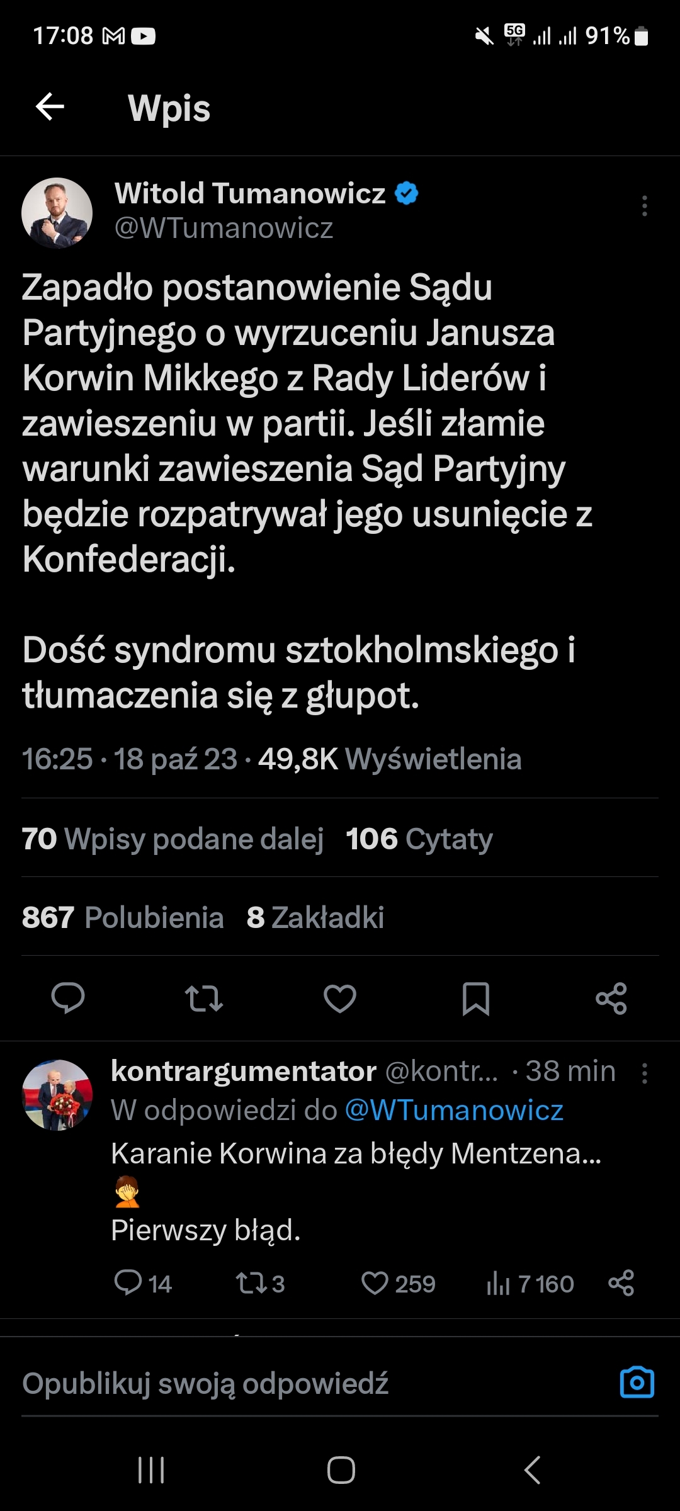Open Witold Tumanowicz's profile picture
This screenshot has width=680, height=1511.
coord(57,213)
